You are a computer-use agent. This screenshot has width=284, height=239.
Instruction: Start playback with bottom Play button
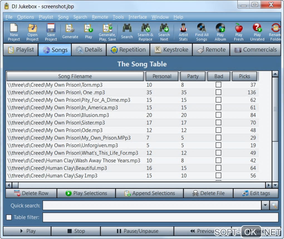pos(27,231)
